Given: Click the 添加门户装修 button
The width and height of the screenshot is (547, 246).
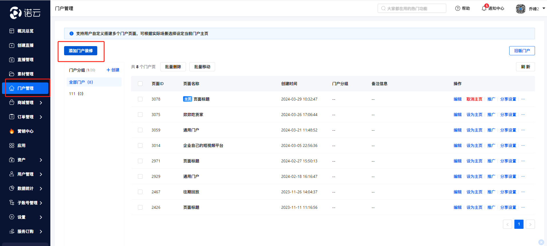Looking at the screenshot, I should (81, 51).
